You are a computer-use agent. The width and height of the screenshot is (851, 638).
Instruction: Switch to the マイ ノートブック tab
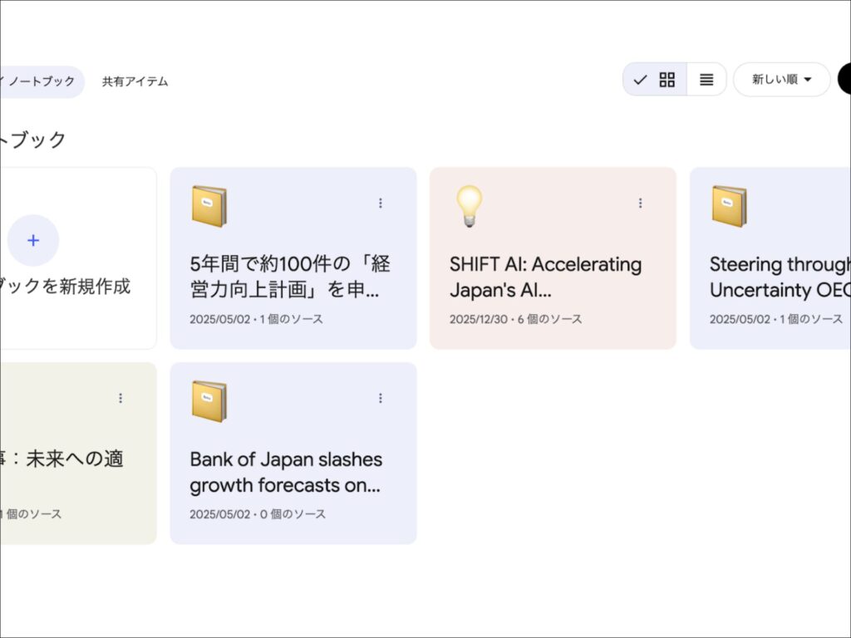33,81
